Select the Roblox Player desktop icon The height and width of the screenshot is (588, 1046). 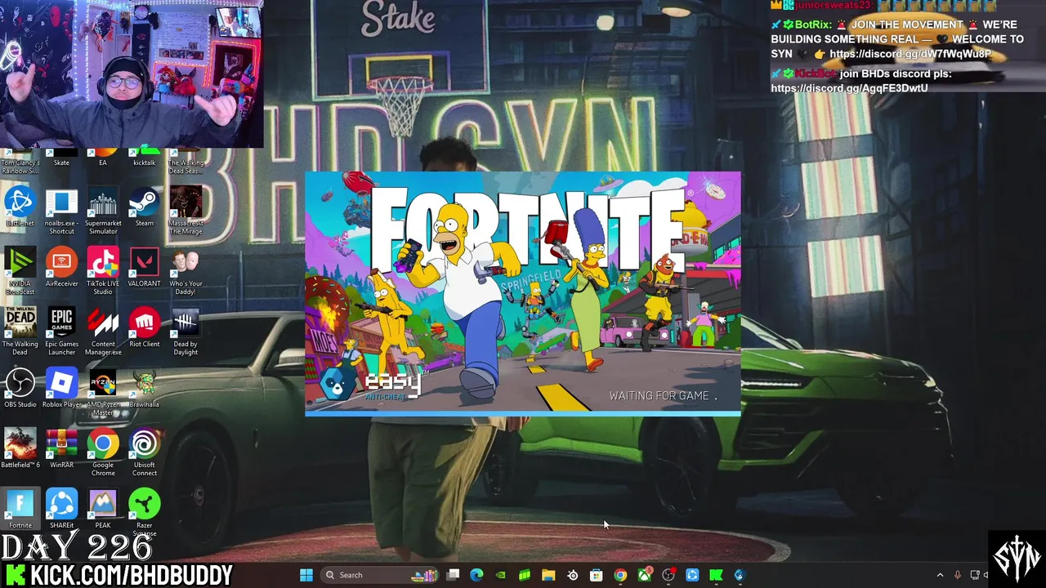click(61, 388)
